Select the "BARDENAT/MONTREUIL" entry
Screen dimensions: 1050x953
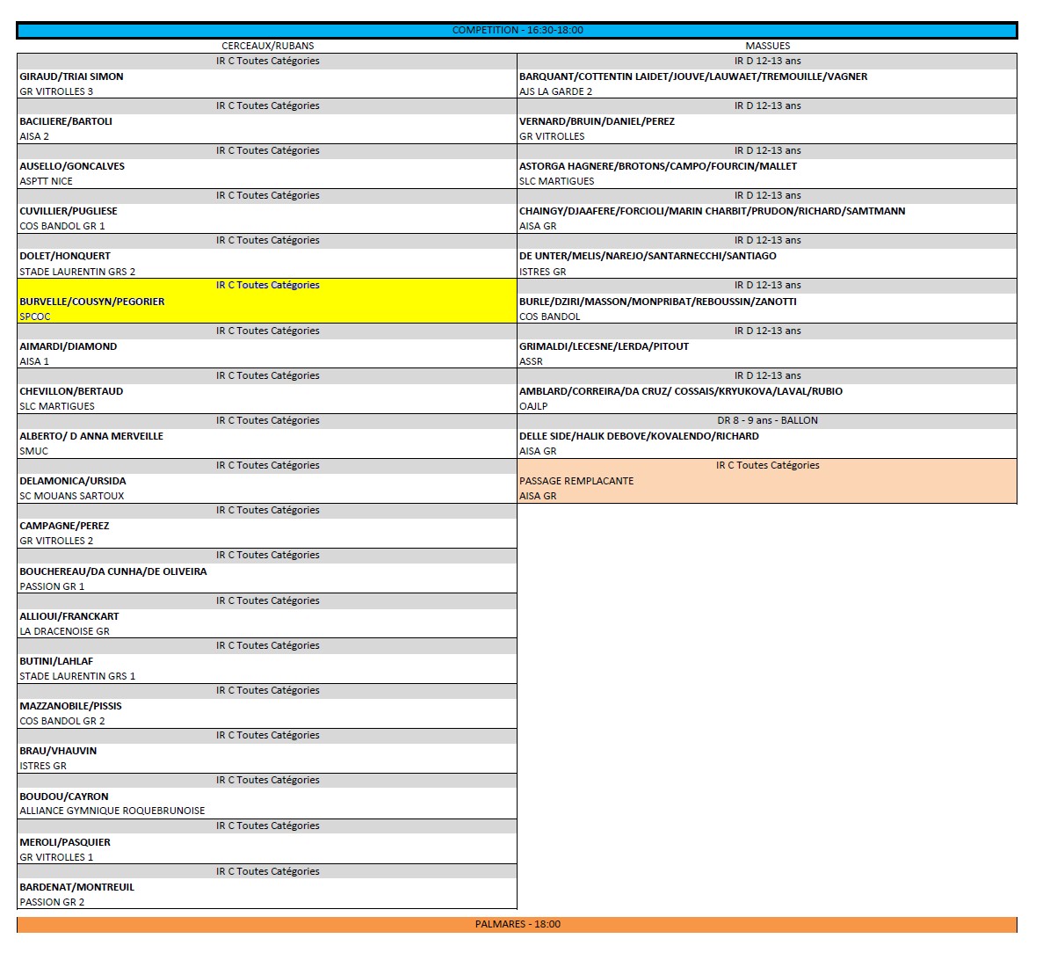(x=77, y=887)
